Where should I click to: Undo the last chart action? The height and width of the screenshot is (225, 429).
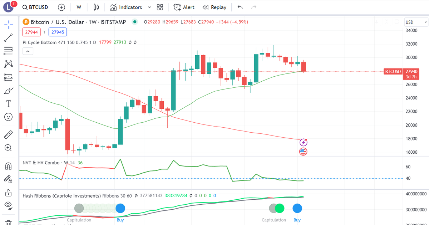coord(240,7)
